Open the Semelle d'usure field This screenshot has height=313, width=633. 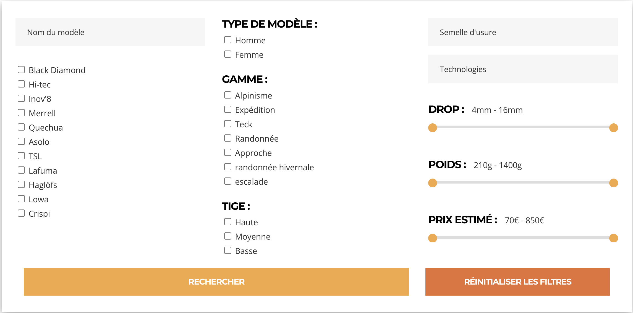523,32
